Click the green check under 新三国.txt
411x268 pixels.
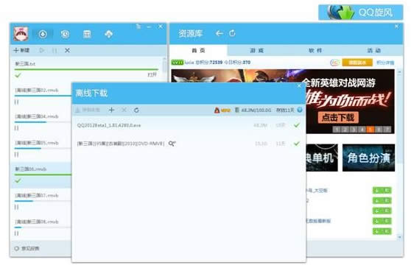18,75
